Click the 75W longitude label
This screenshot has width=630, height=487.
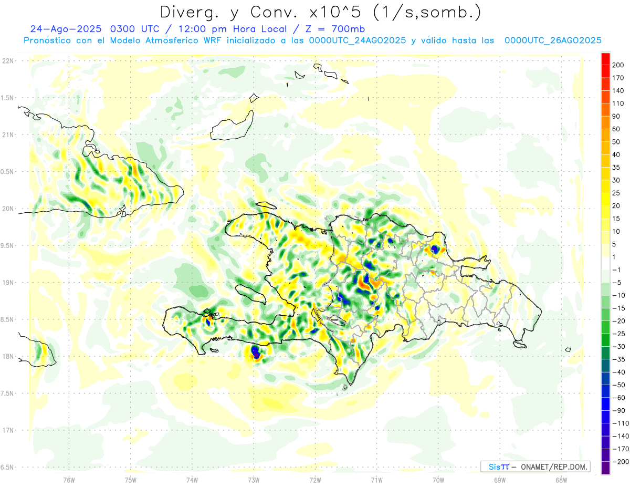(130, 479)
